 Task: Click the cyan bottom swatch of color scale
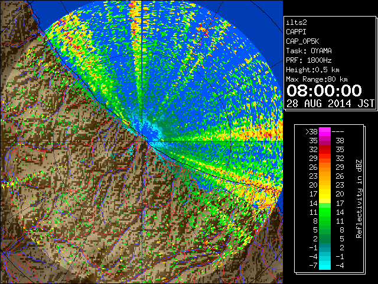325,266
